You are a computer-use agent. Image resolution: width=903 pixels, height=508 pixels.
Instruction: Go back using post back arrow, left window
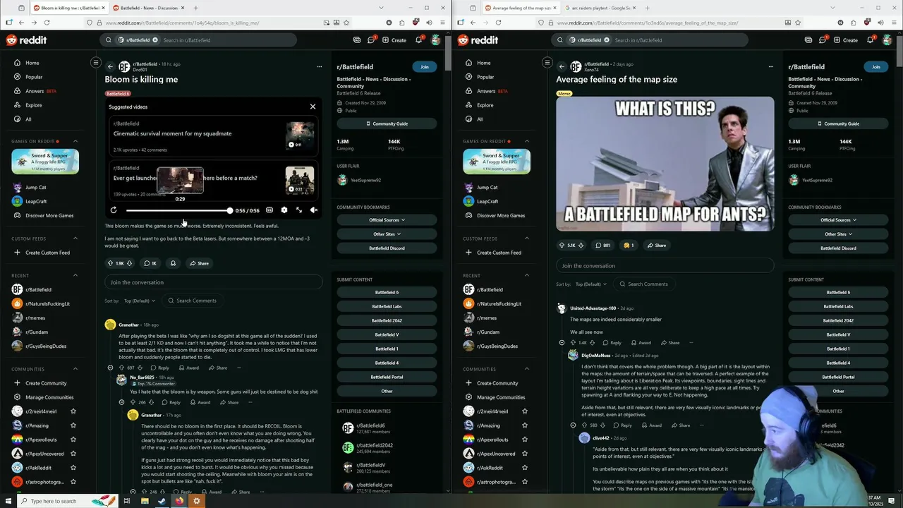(x=110, y=67)
